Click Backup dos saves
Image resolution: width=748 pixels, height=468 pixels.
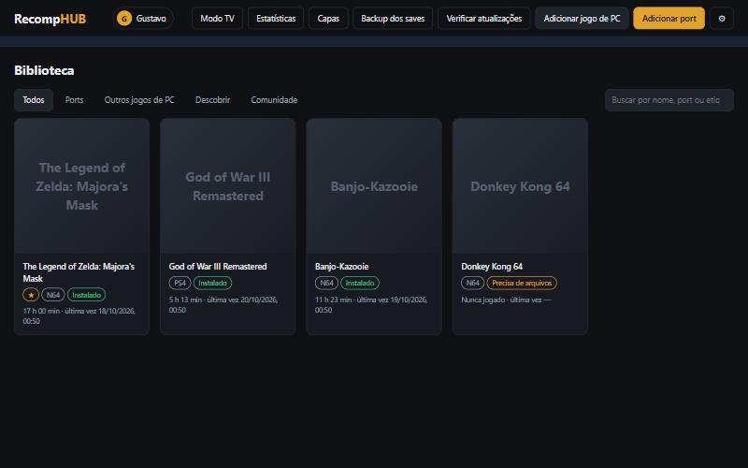[393, 19]
